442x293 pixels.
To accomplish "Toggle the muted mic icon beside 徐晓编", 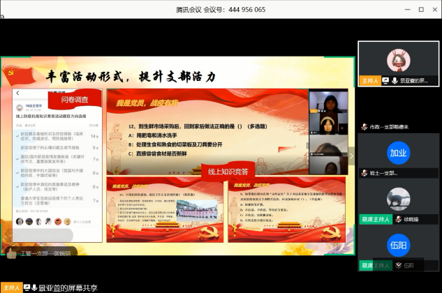I will [397, 219].
